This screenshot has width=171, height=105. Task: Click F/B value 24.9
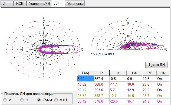149,101
